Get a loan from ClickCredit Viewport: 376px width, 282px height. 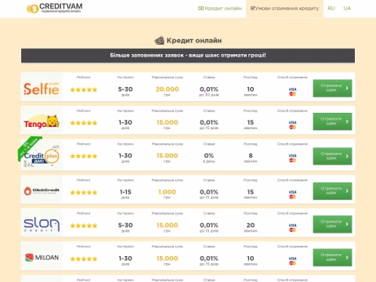click(x=332, y=191)
